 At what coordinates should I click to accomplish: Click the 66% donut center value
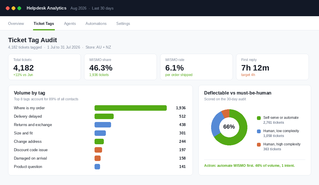coord(229,127)
